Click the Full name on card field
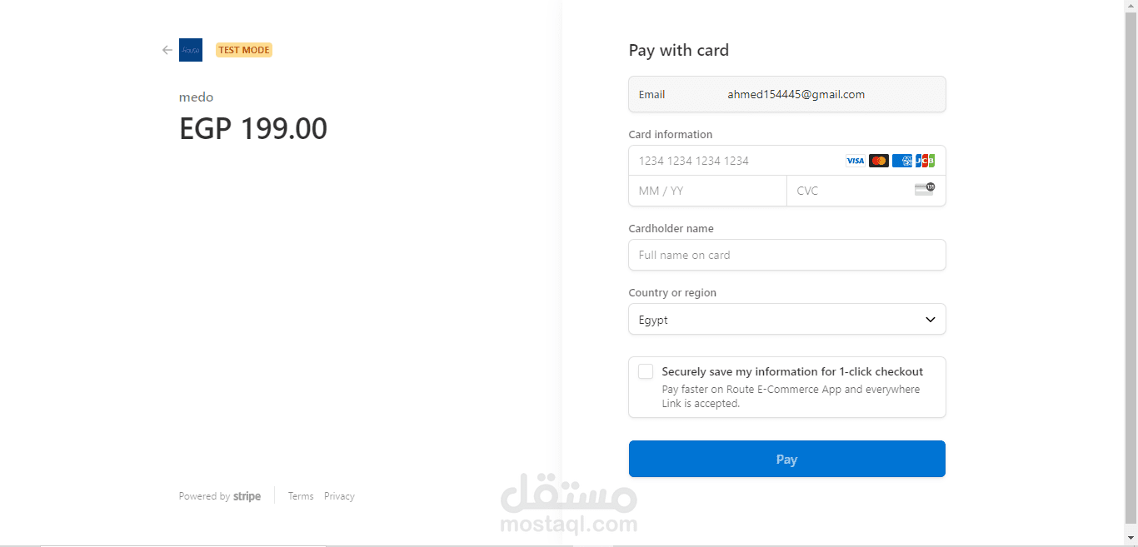Screen dimensions: 1138x547 [786, 255]
